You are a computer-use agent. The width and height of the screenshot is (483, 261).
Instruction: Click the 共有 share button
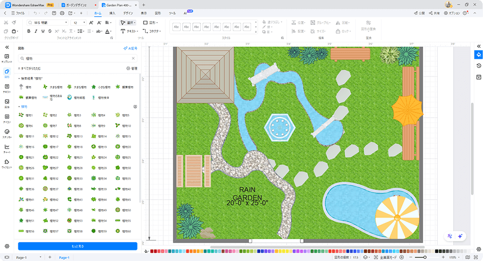tap(434, 13)
